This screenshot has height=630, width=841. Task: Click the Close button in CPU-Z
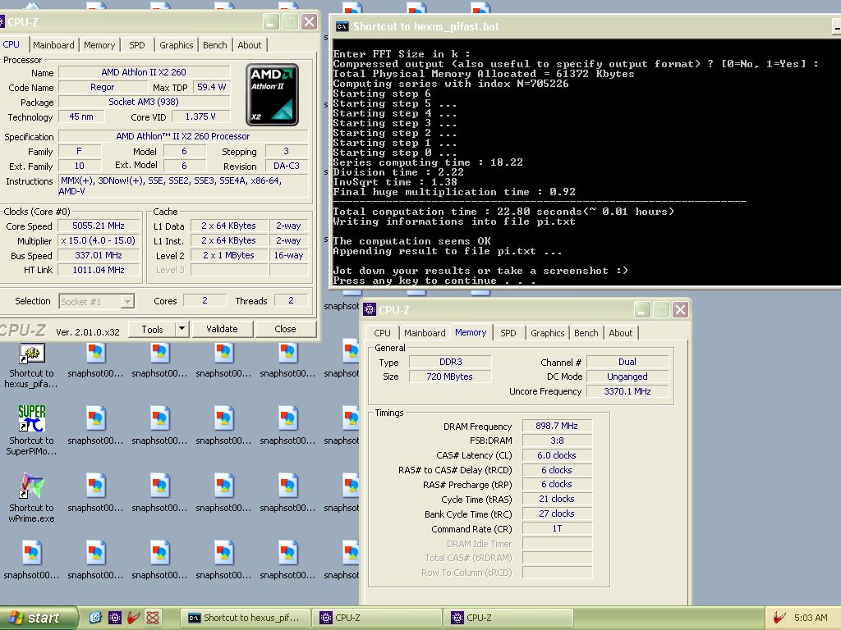(x=285, y=329)
